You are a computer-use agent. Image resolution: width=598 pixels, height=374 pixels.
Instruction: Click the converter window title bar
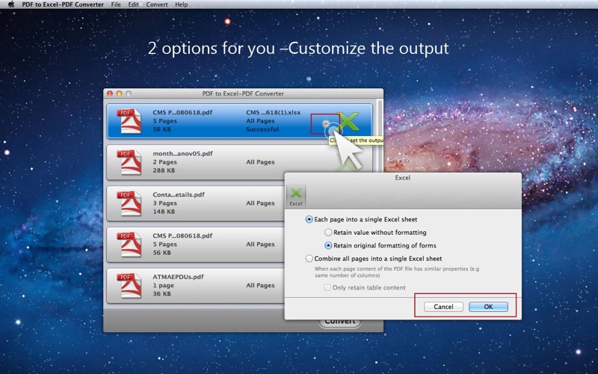pos(243,93)
